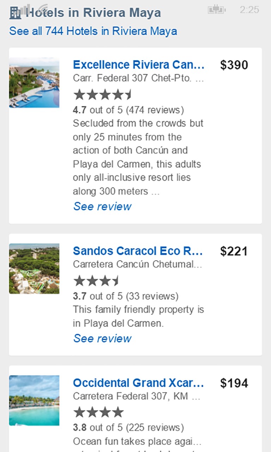Open Excellence Riviera Cancun hotel title
Image resolution: width=271 pixels, height=452 pixels.
tap(138, 65)
